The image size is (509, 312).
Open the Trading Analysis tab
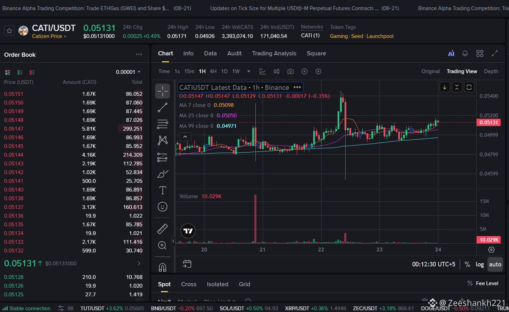click(274, 53)
